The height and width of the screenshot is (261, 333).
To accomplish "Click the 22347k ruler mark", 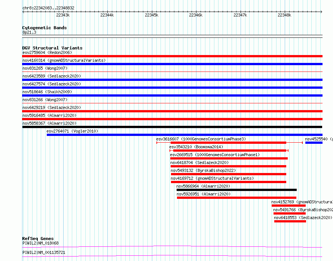I will (x=240, y=15).
